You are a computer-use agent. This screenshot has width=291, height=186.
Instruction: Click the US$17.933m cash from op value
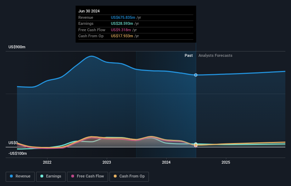tap(122, 36)
